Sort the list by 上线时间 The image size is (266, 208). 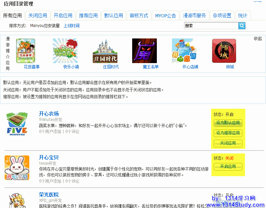point(71,26)
